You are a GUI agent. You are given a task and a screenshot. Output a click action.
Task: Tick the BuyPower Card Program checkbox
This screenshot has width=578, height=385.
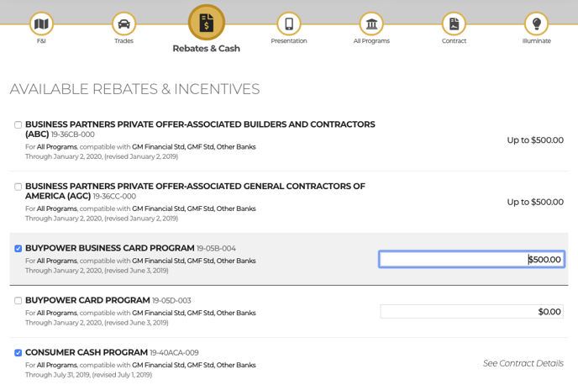tap(18, 301)
